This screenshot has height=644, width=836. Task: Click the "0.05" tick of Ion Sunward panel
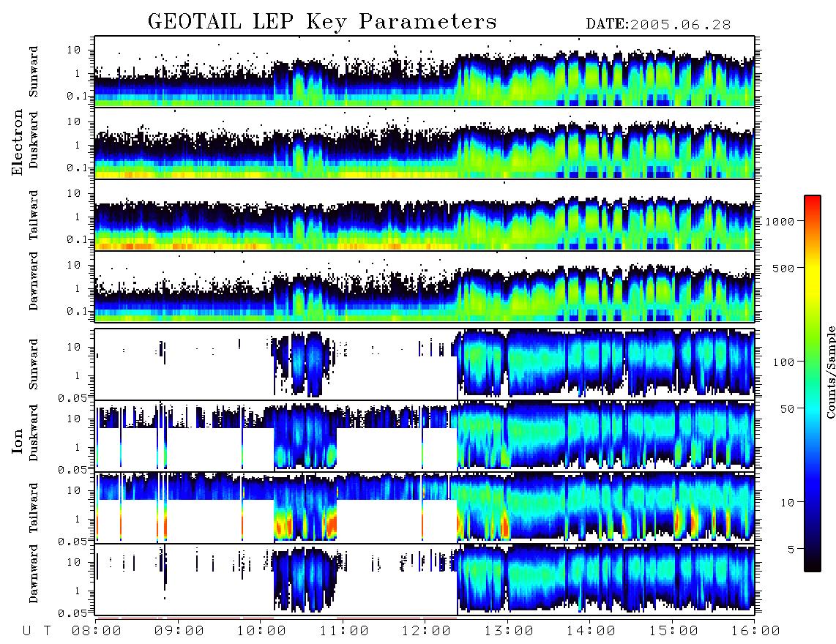click(72, 397)
